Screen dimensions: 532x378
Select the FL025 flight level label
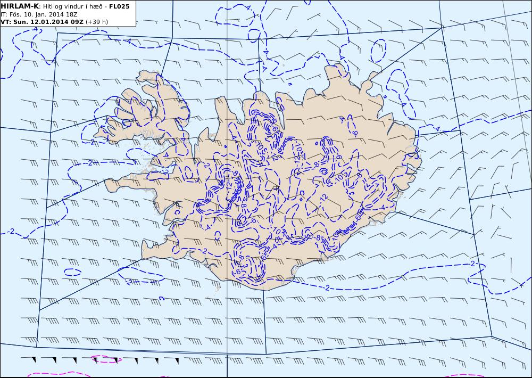coord(119,6)
